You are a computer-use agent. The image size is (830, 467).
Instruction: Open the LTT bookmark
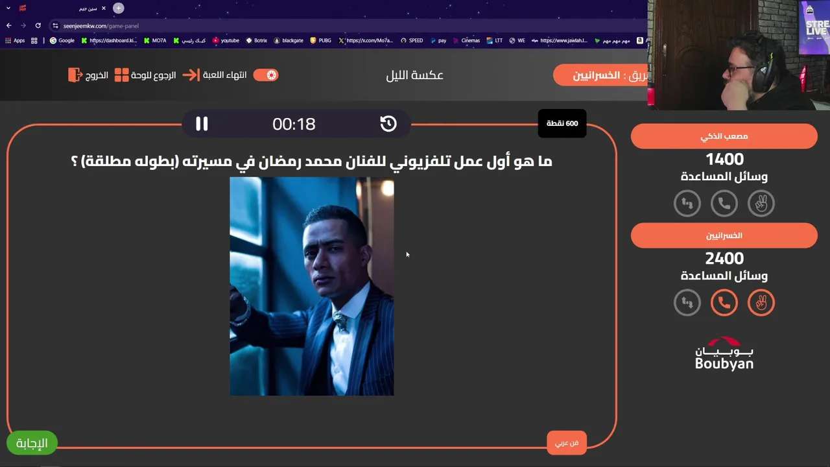coord(495,40)
